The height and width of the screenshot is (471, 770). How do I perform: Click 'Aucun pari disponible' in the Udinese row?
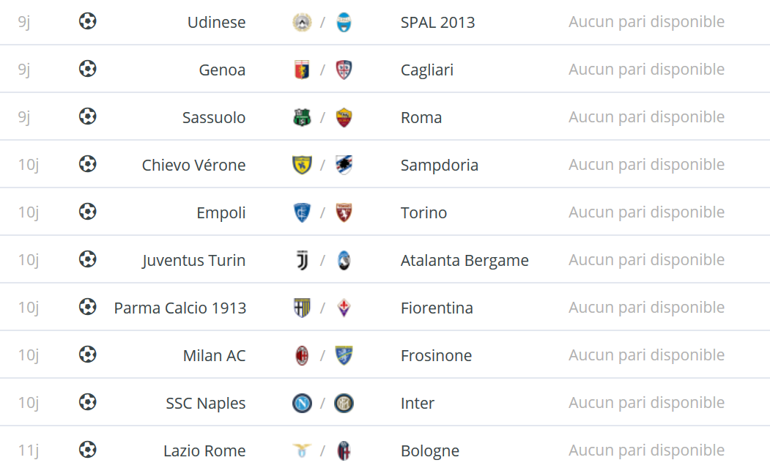(x=646, y=22)
